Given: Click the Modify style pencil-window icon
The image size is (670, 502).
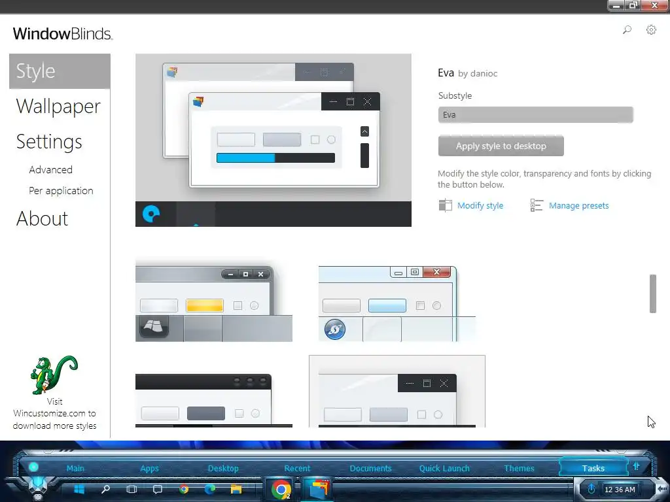Looking at the screenshot, I should [445, 205].
